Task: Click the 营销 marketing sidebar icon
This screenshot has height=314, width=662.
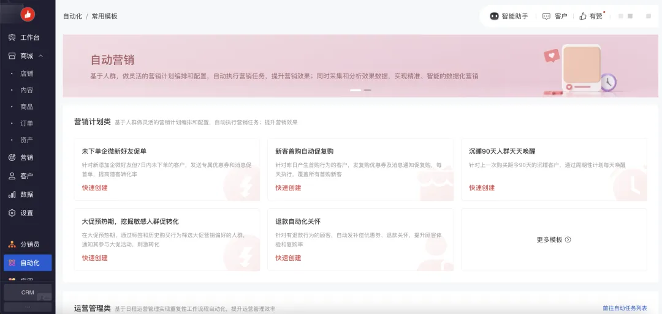Action: click(x=12, y=157)
